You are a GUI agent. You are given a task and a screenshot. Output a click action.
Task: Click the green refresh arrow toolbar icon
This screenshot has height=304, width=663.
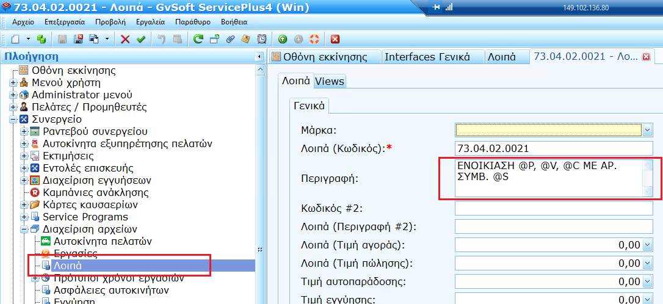coord(198,39)
